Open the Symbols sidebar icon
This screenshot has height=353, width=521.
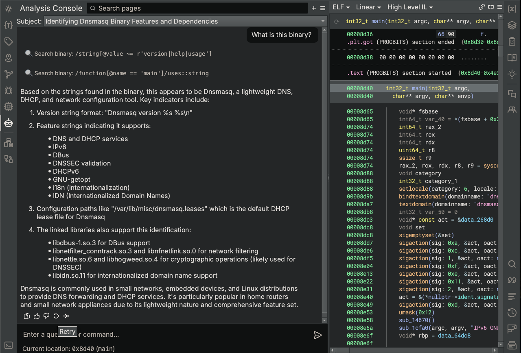[8, 9]
